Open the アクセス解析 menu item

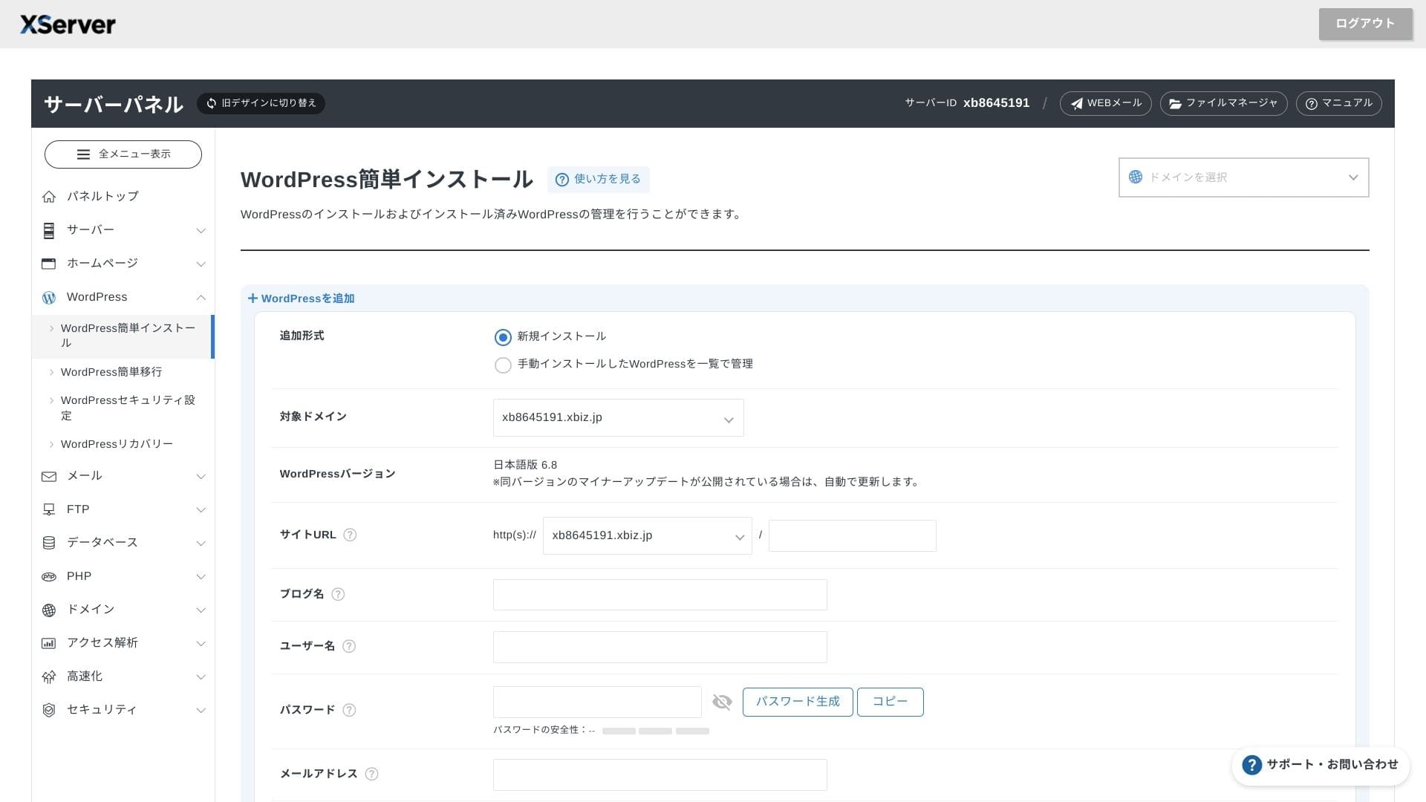point(102,642)
